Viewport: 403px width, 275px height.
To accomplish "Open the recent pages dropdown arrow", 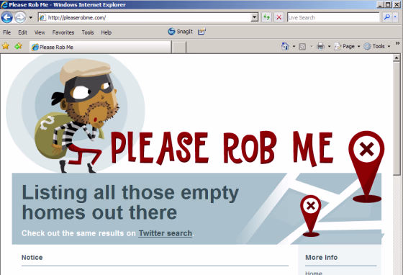I will 30,18.
